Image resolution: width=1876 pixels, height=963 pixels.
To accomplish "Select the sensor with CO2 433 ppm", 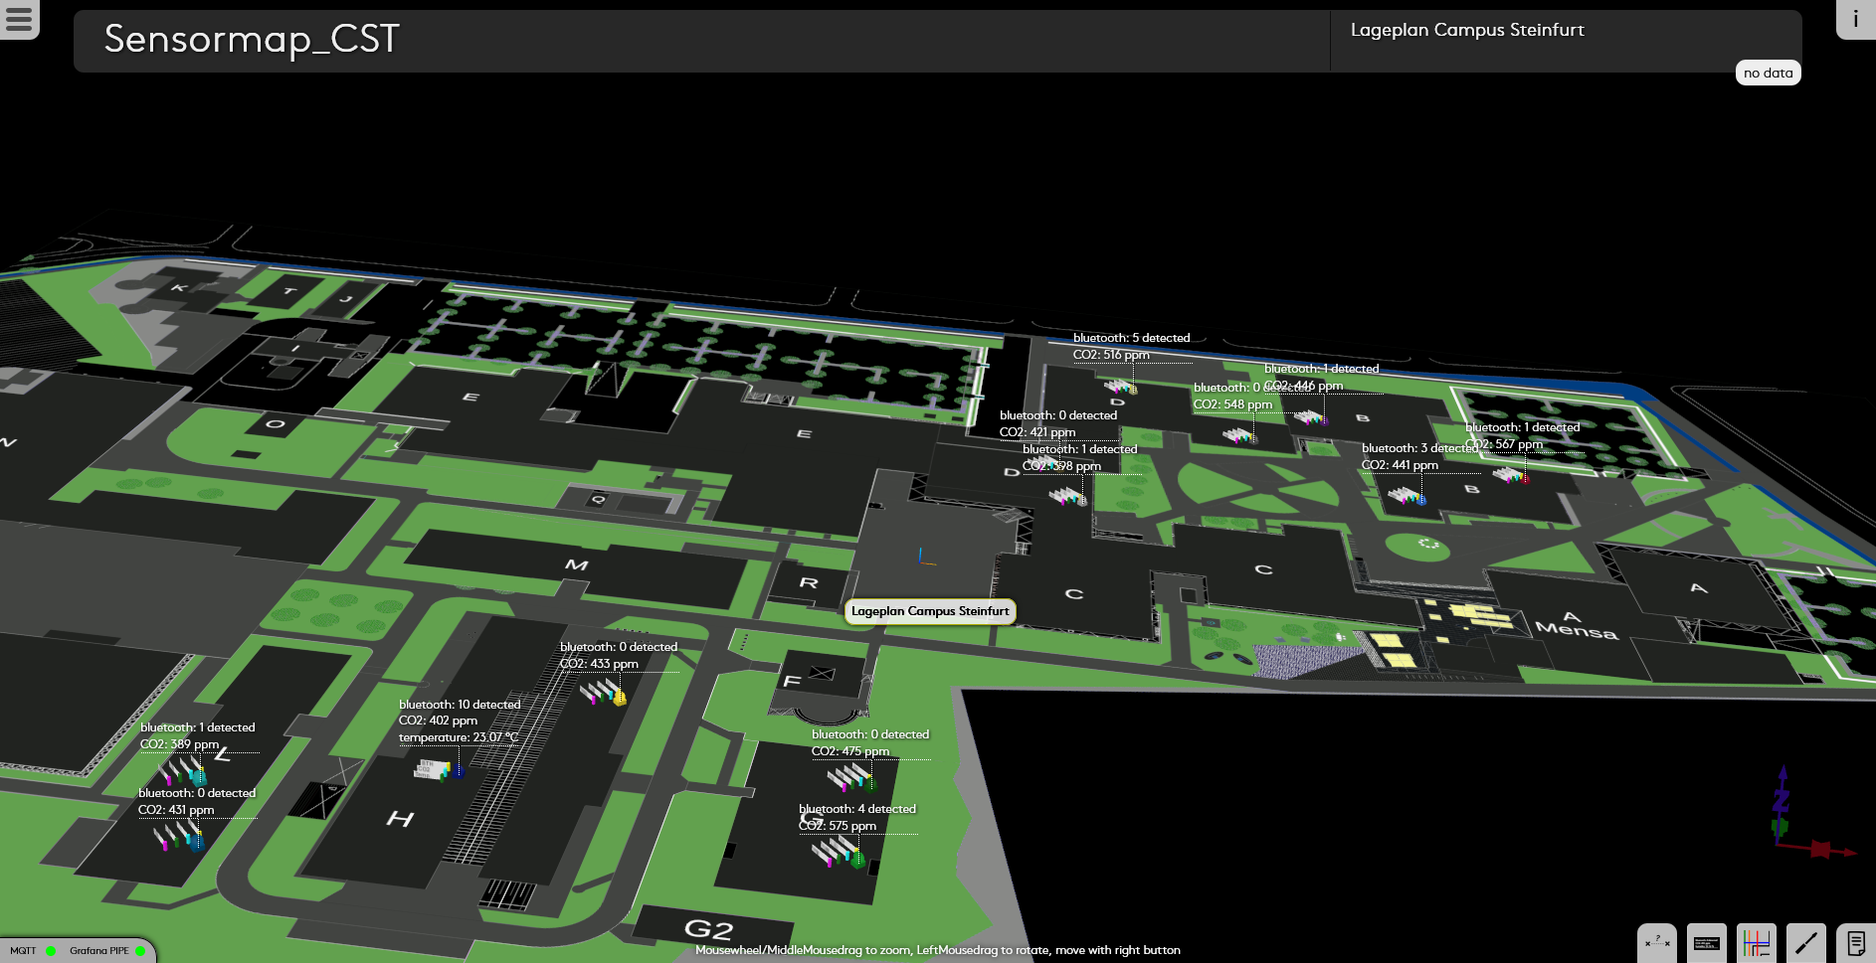I will tap(604, 692).
